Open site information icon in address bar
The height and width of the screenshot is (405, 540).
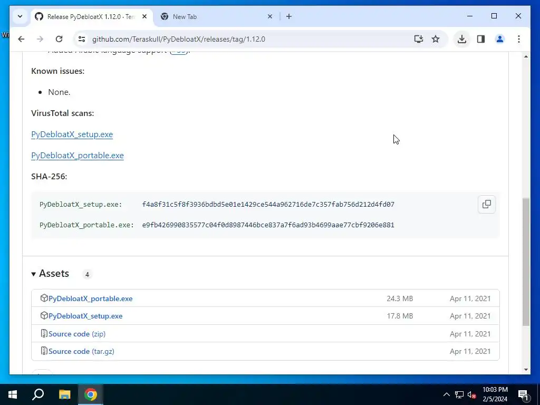click(x=82, y=39)
